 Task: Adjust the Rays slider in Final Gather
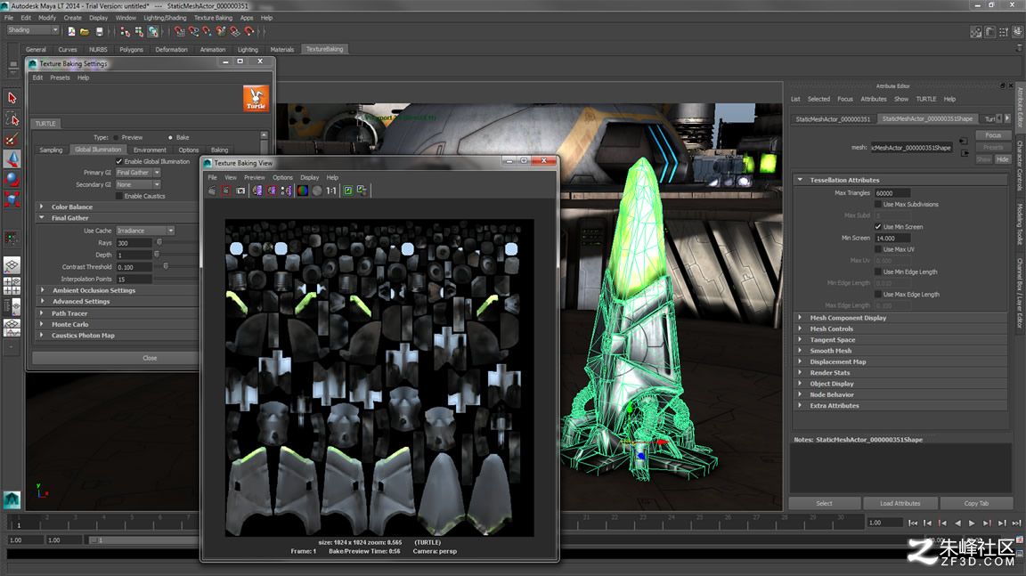pos(159,242)
